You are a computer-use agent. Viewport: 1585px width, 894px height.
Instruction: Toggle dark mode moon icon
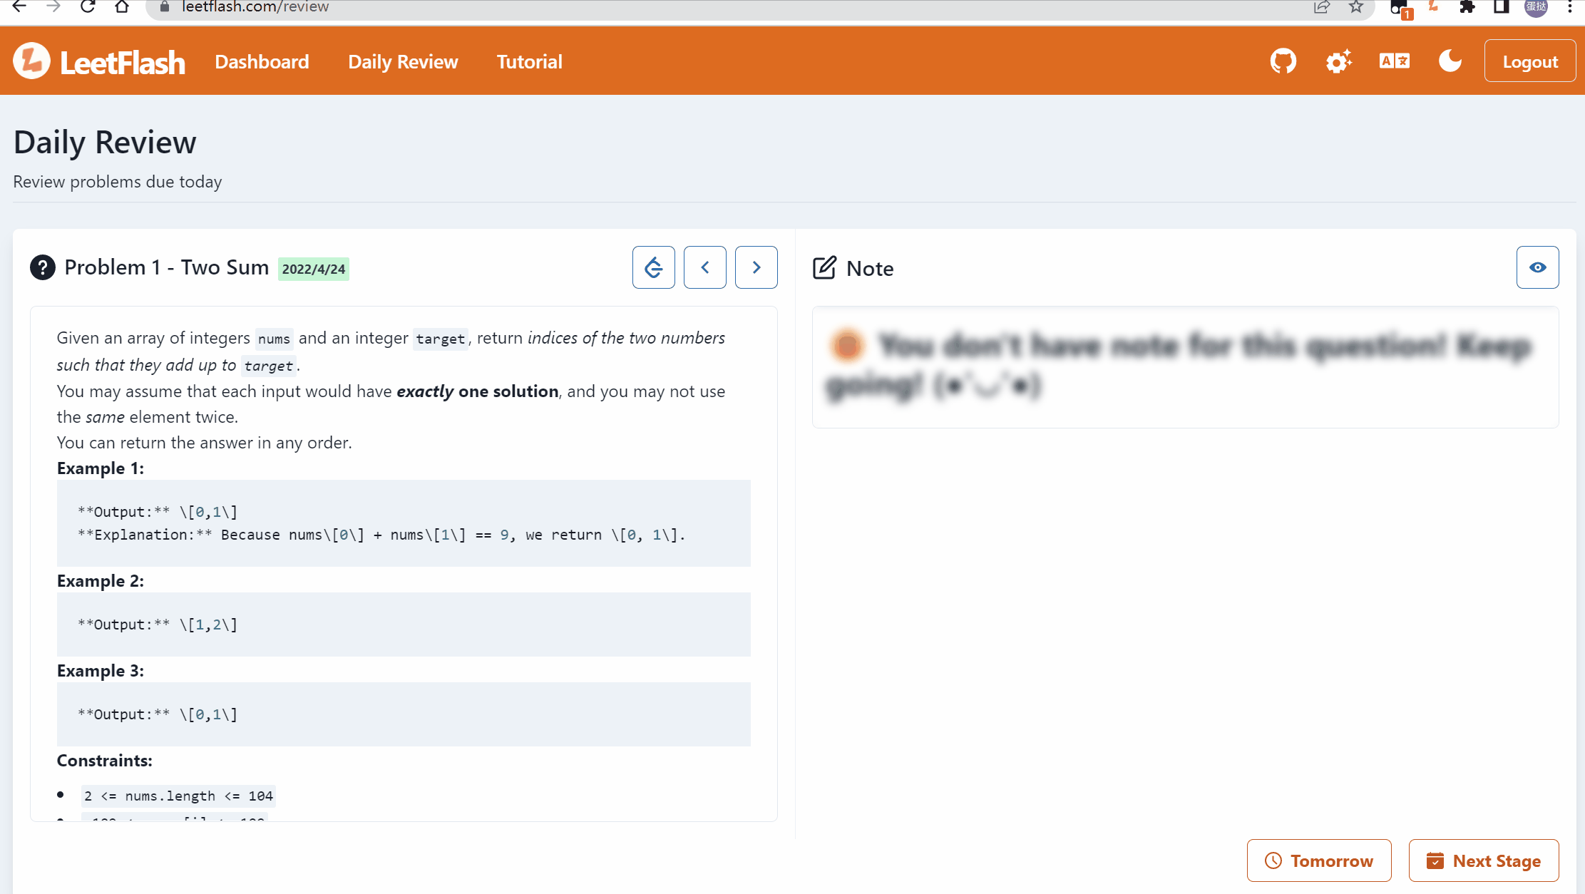[x=1450, y=61]
